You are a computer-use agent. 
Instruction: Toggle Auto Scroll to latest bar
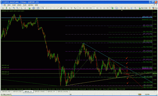tap(22, 8)
